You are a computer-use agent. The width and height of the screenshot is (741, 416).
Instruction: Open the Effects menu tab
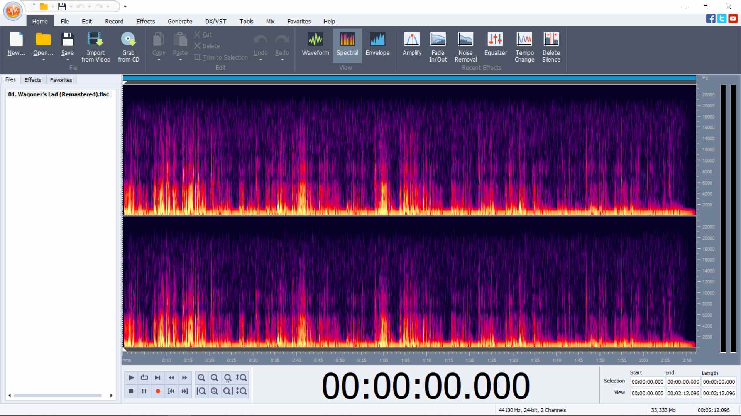click(x=145, y=22)
